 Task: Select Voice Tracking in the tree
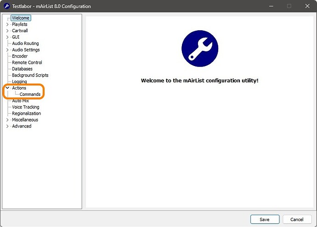tap(25, 107)
